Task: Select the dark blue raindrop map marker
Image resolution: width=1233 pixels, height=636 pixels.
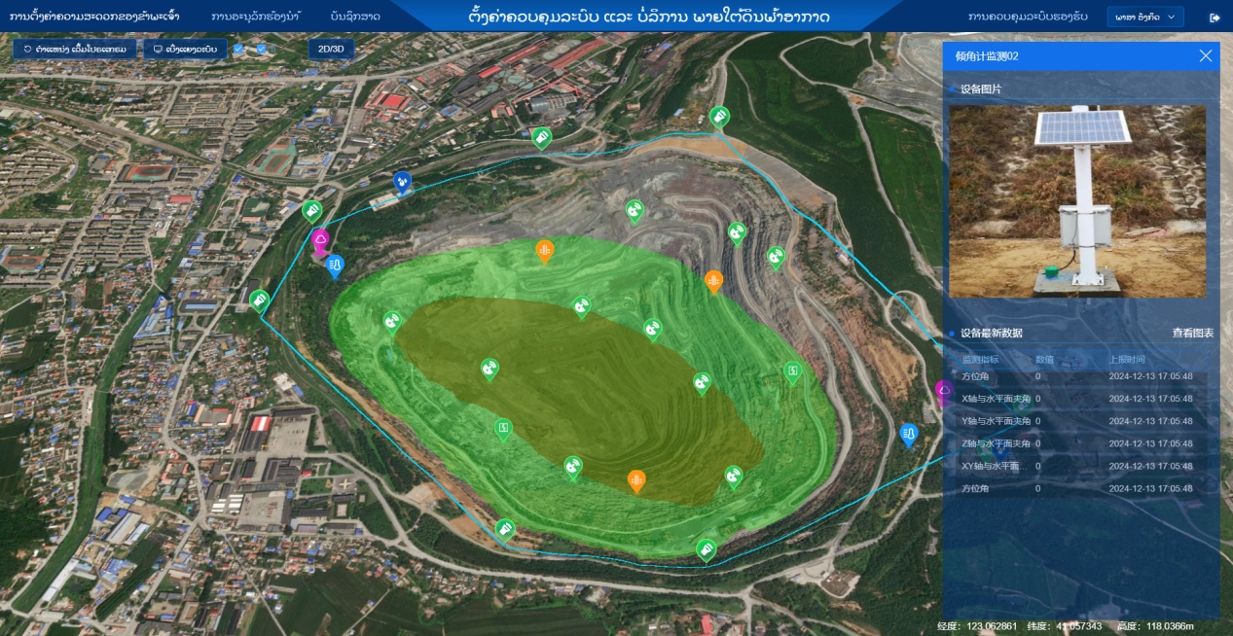Action: [402, 181]
